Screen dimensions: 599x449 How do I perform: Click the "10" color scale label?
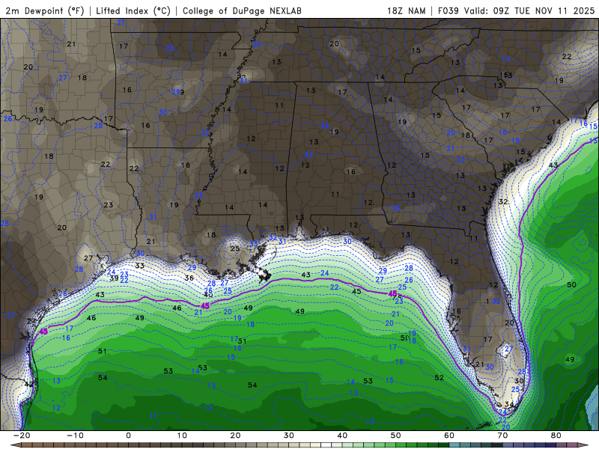[182, 436]
